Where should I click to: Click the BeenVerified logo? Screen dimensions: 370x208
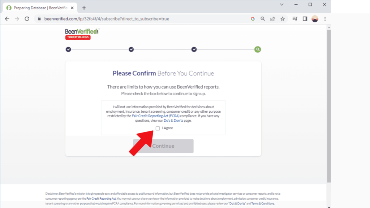coord(82,34)
